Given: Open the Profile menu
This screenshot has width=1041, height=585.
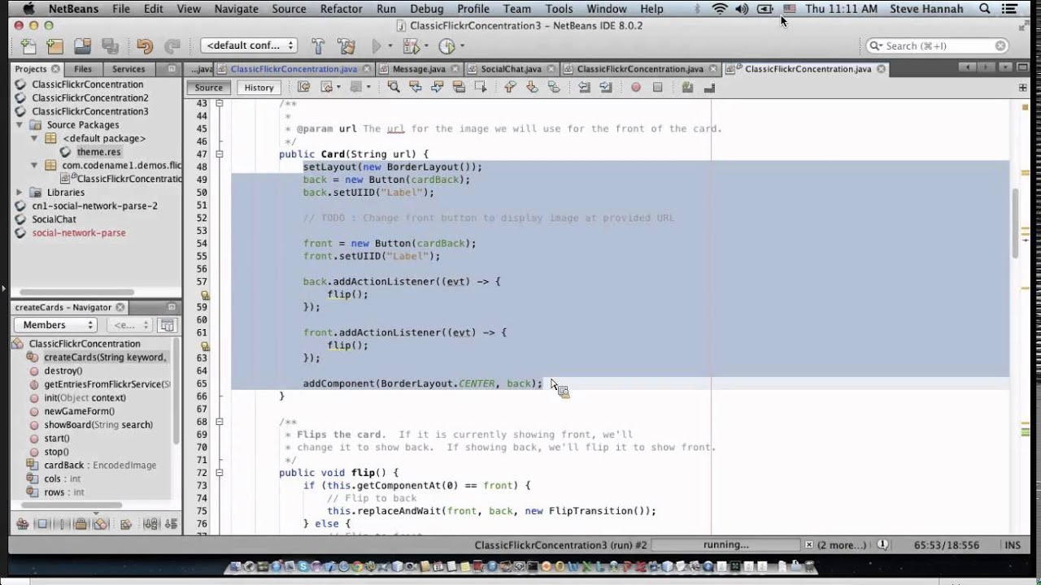Looking at the screenshot, I should (473, 9).
